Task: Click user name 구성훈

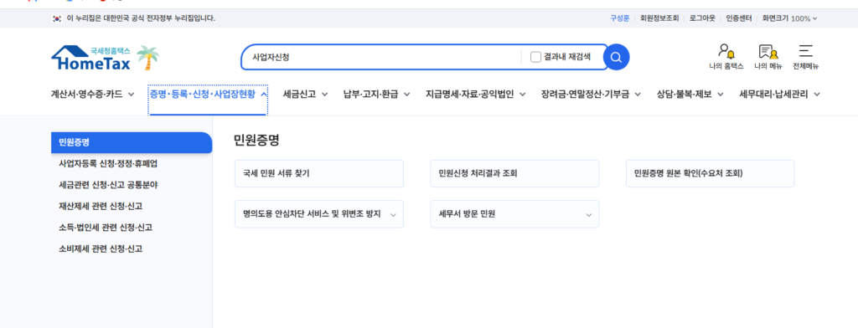Action: coord(619,18)
